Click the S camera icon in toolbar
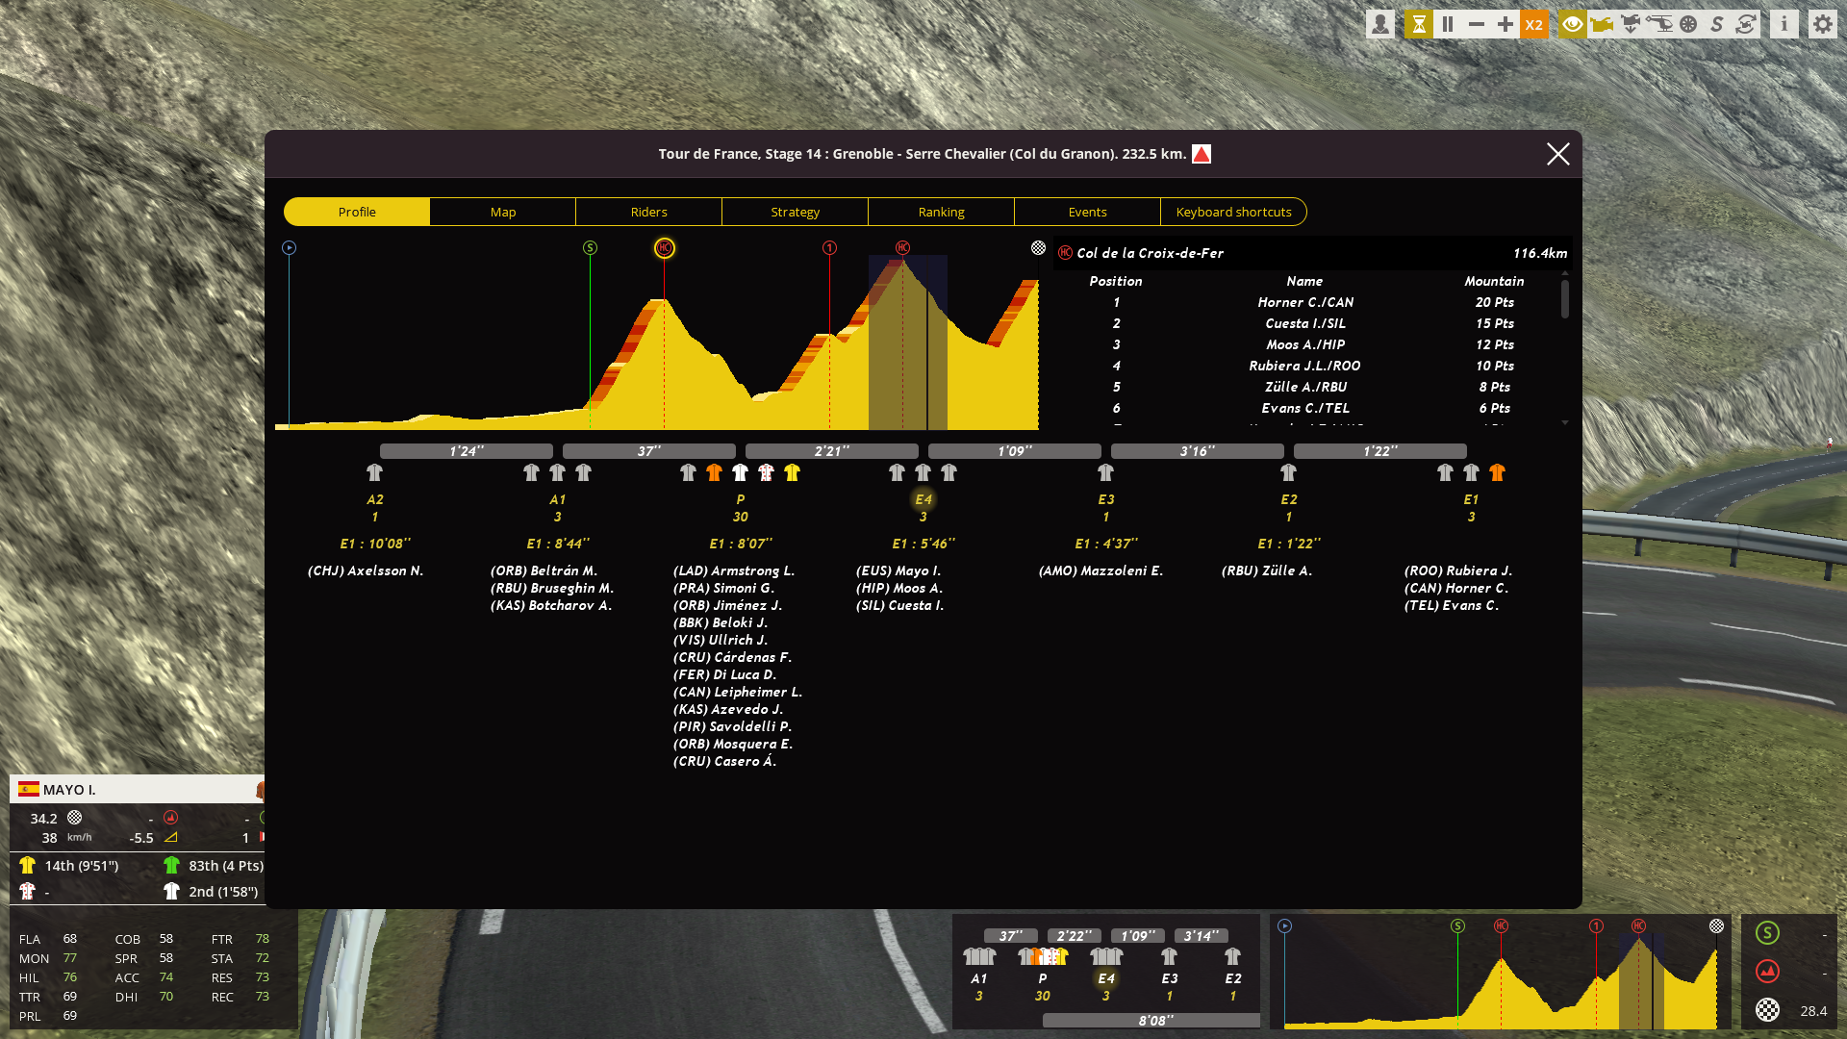This screenshot has width=1847, height=1039. [x=1717, y=24]
